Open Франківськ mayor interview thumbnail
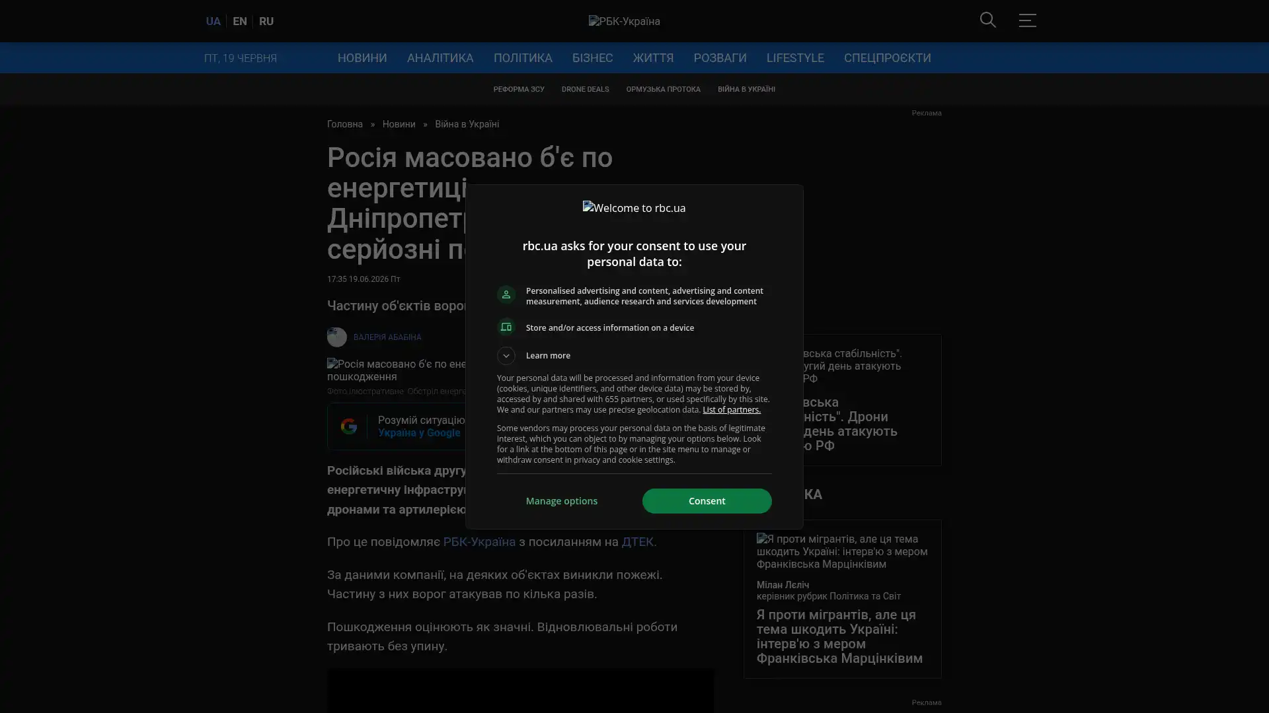This screenshot has width=1269, height=713. [x=842, y=551]
